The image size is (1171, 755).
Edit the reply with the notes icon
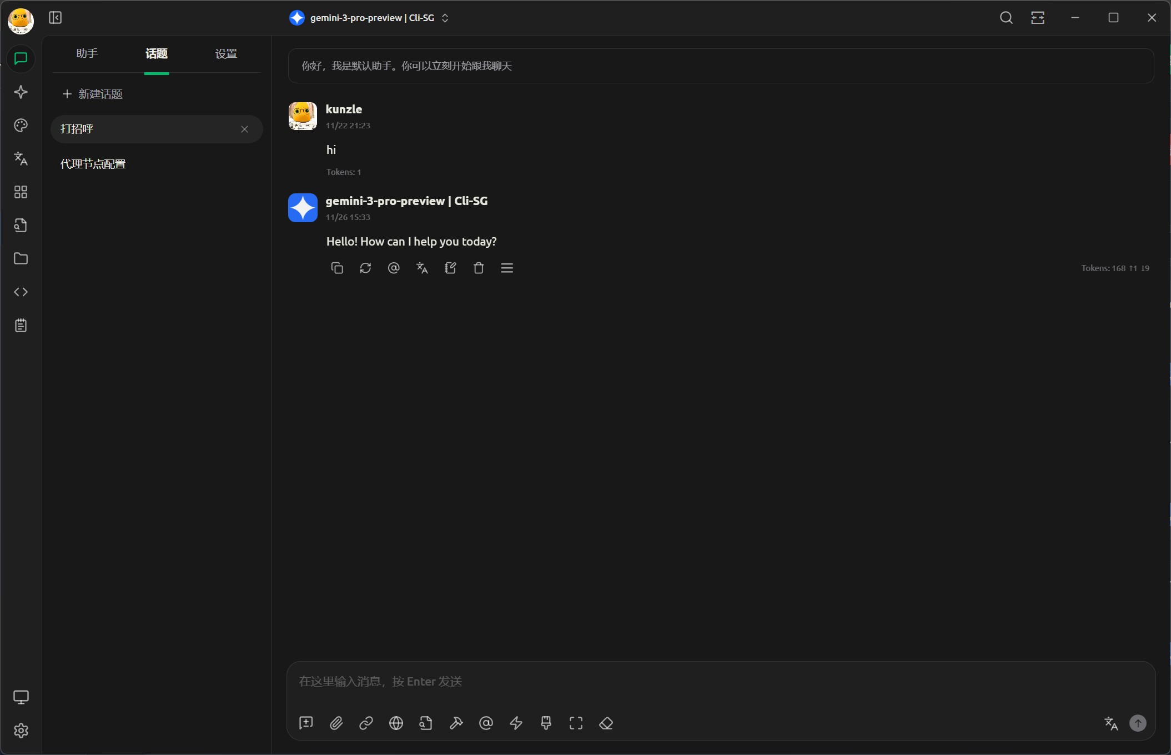coord(450,268)
